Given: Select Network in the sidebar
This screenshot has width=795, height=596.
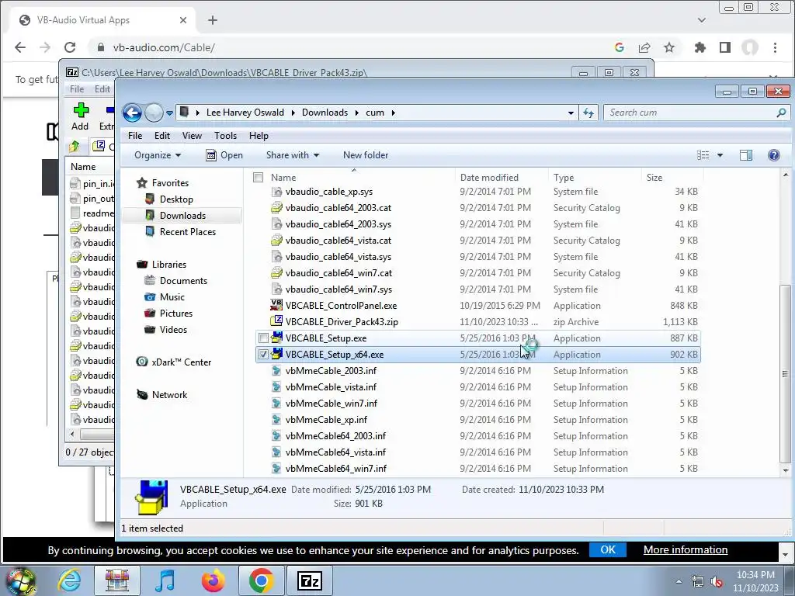Looking at the screenshot, I should tap(169, 395).
